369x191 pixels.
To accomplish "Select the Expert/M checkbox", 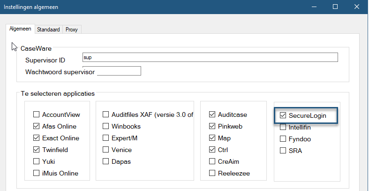I will click(105, 138).
